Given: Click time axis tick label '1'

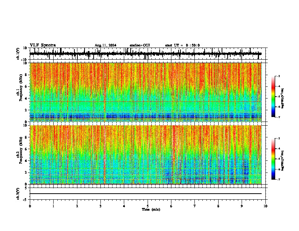Looking at the screenshot, I should [54, 206].
